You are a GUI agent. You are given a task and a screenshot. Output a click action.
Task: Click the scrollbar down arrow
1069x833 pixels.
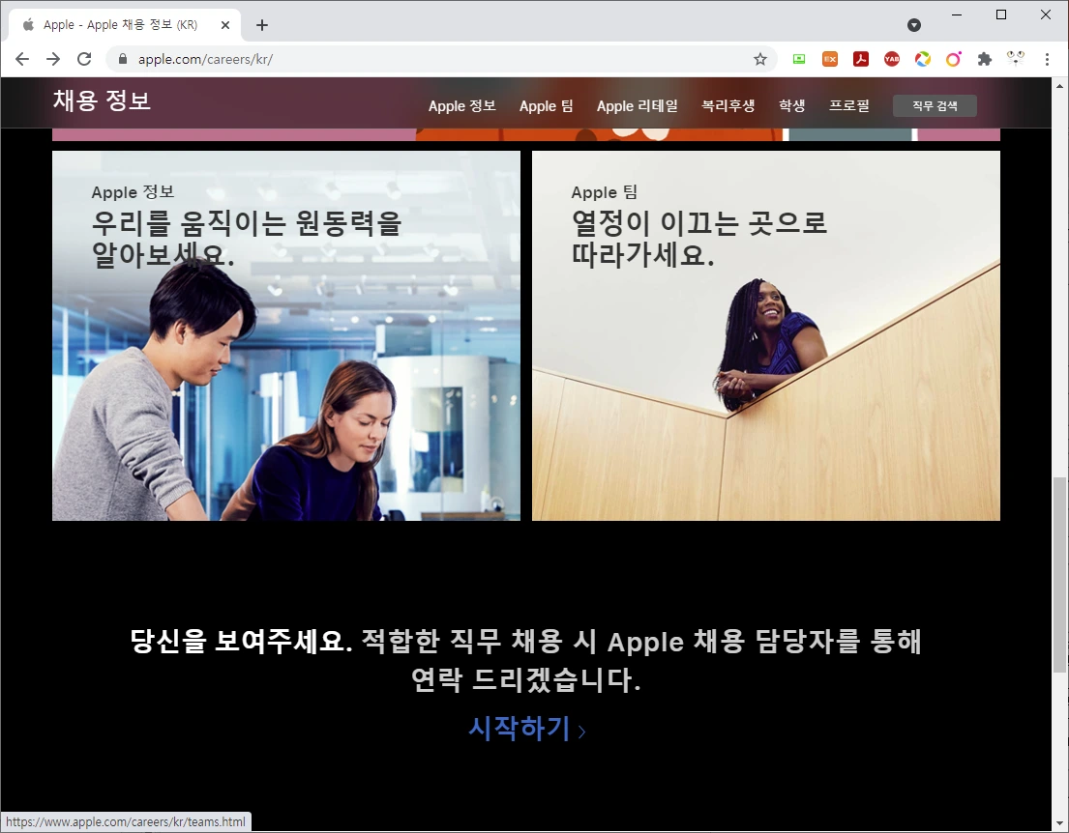[x=1059, y=824]
